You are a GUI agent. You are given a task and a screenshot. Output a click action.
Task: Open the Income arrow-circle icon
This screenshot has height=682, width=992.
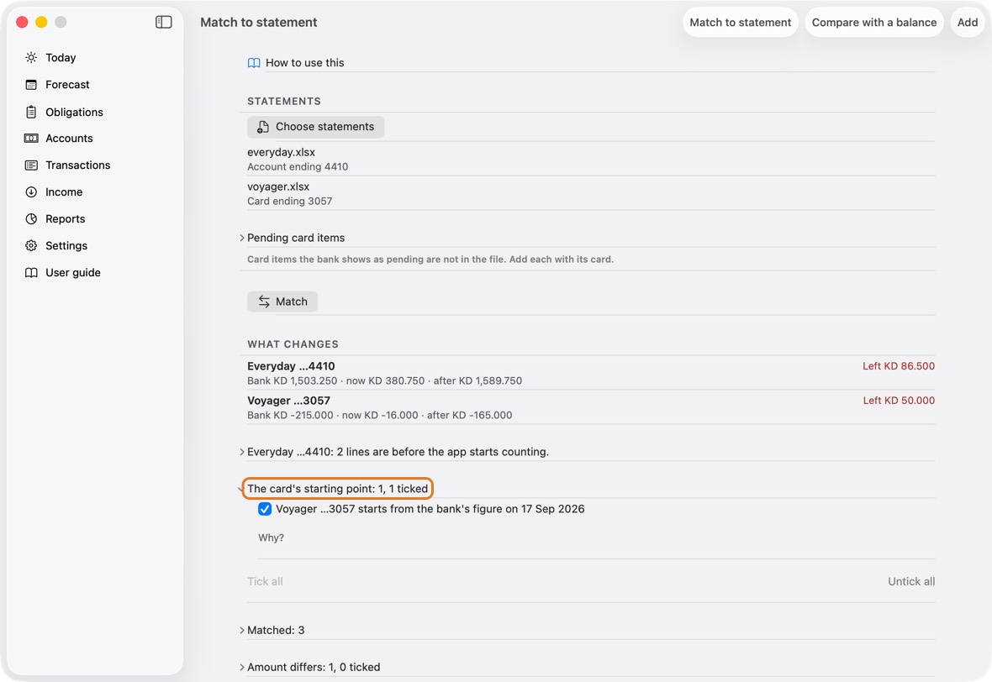click(x=31, y=192)
